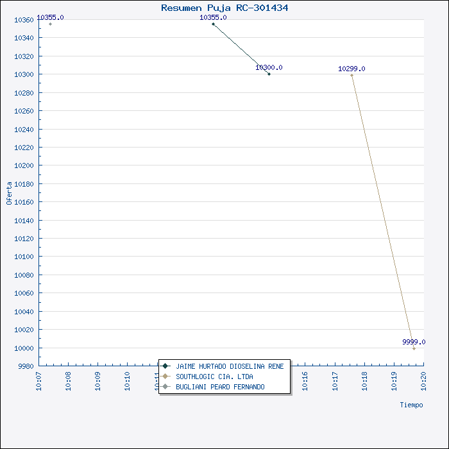Select the 10299.0 data point

coord(352,75)
